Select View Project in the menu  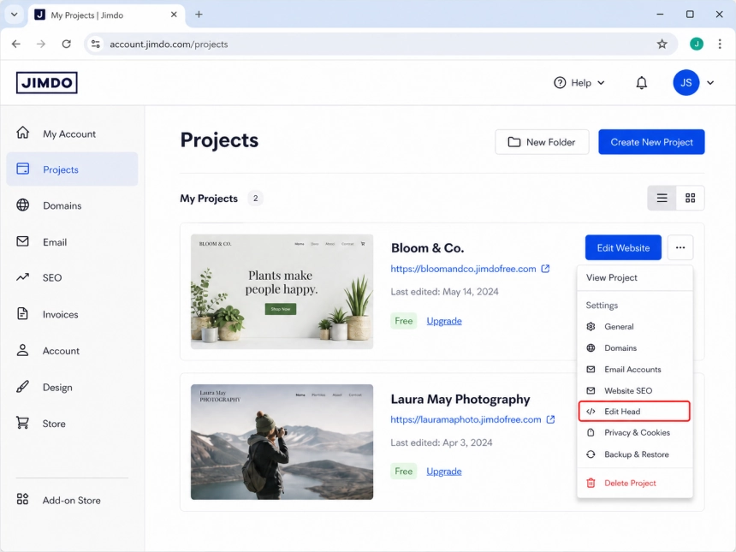point(635,277)
